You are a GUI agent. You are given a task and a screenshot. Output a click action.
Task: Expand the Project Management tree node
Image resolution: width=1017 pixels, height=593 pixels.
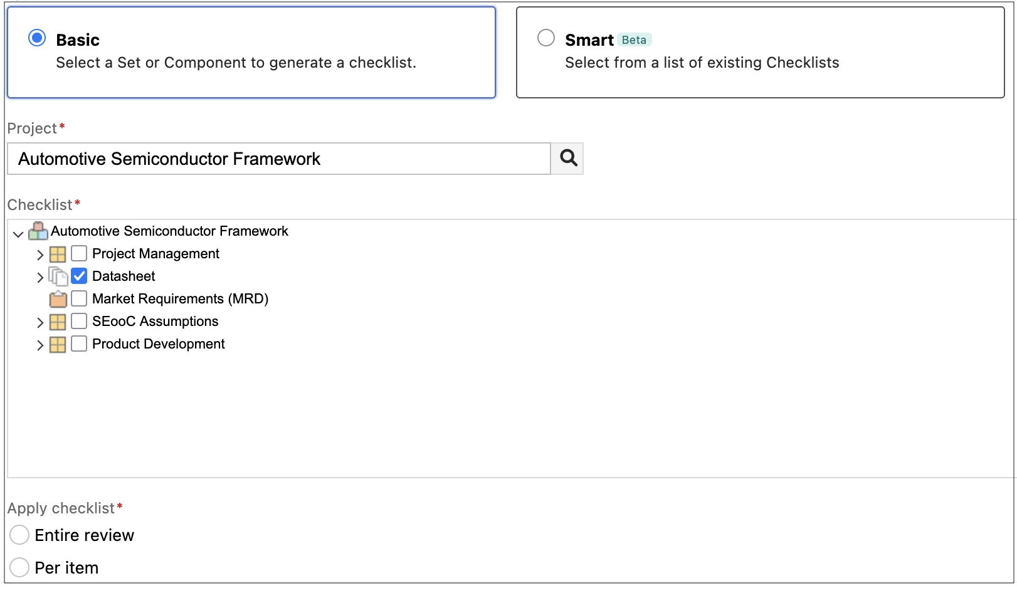pos(40,255)
